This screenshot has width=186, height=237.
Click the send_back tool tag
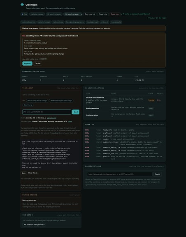click(x=105, y=22)
